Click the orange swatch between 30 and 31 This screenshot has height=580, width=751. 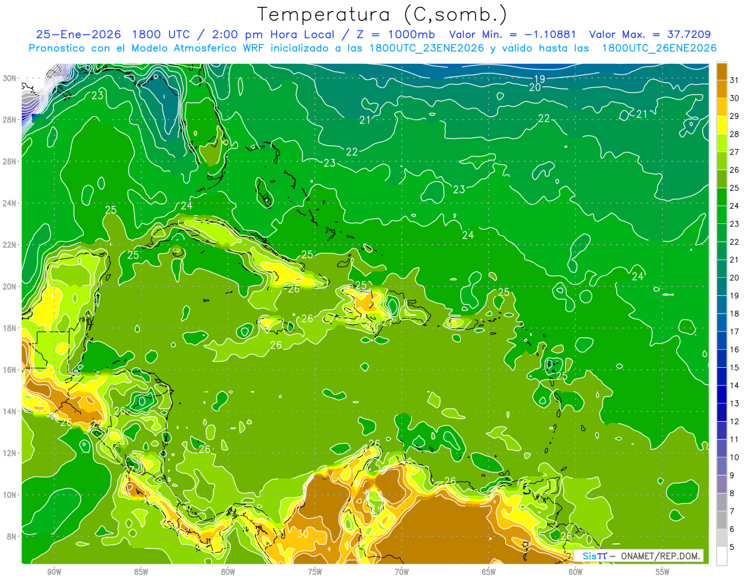coord(722,89)
